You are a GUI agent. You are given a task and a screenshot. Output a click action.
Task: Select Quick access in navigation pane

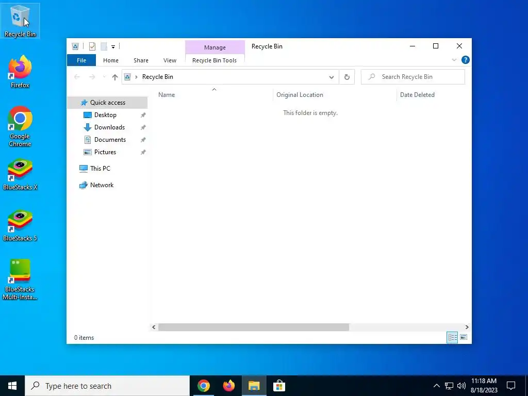point(107,103)
